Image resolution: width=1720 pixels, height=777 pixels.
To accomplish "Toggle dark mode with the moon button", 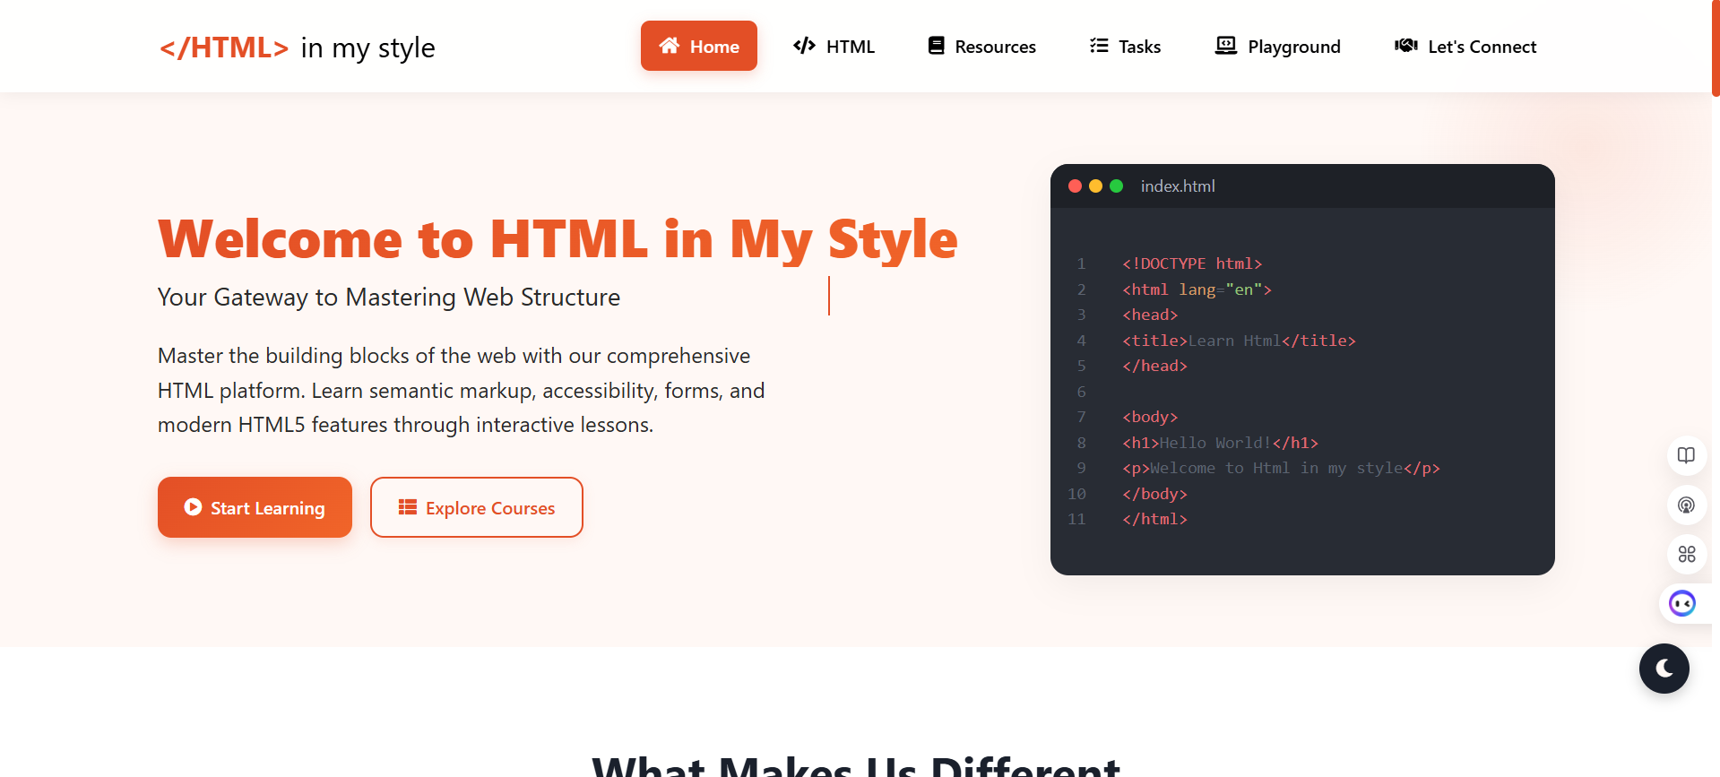I will (1664, 669).
